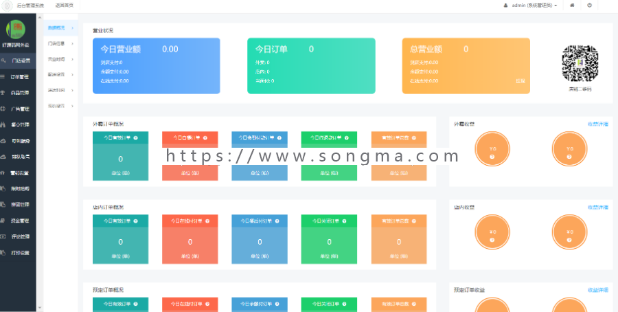Image resolution: width=618 pixels, height=312 pixels.
Task: Click the 商品管理 sidebar icon
Action: click(3, 93)
